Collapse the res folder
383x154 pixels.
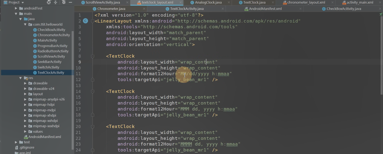(x=21, y=78)
